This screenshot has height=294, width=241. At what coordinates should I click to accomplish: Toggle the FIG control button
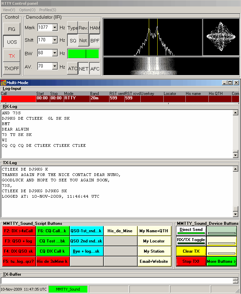(12, 29)
